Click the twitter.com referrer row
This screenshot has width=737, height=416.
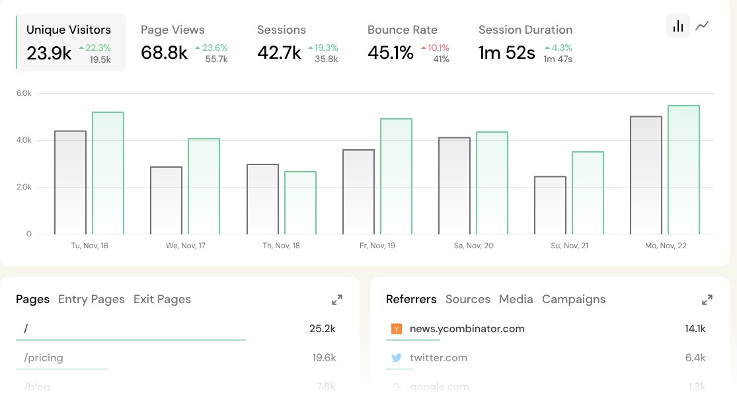click(x=438, y=358)
